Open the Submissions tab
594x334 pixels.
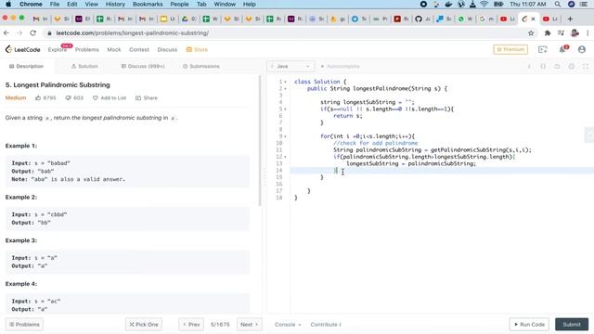pyautogui.click(x=201, y=66)
